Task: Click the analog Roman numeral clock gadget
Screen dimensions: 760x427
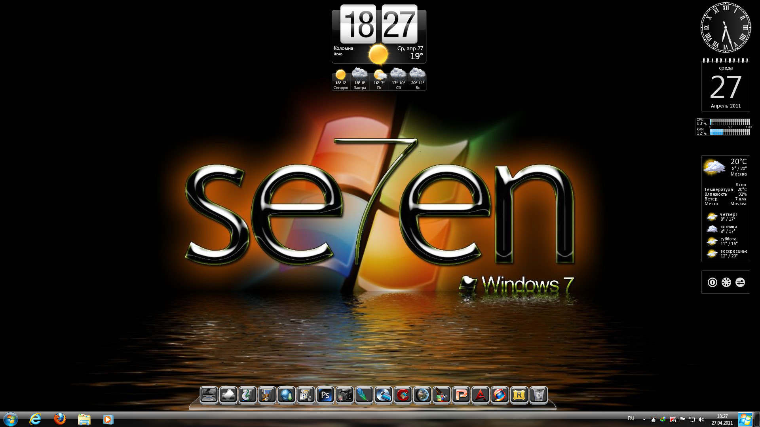Action: [726, 28]
